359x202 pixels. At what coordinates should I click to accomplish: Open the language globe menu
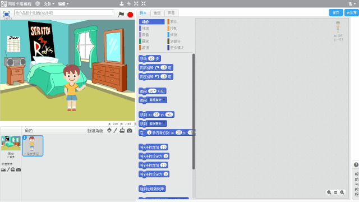(x=38, y=4)
